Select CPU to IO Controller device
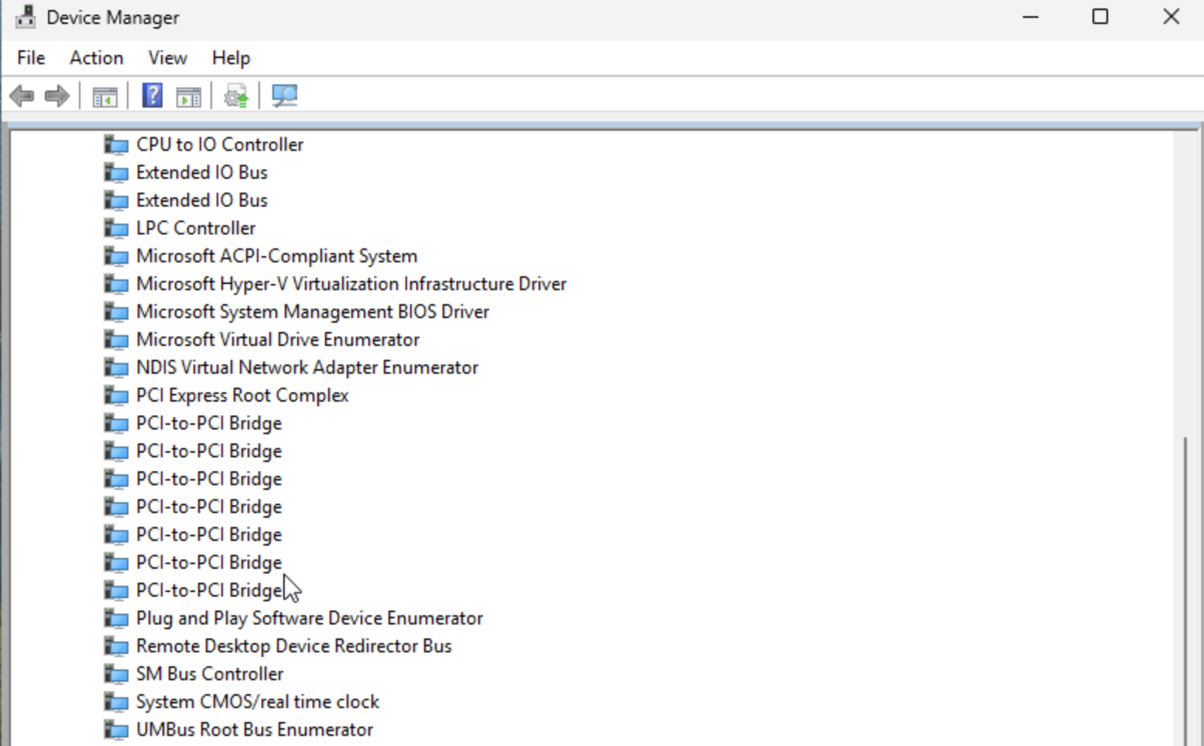The height and width of the screenshot is (746, 1204). (x=220, y=145)
